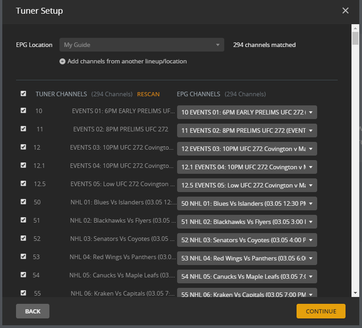The width and height of the screenshot is (362, 328).
Task: Uncheck channel 53 Red Wings Vs Panthers
Action: [x=23, y=256]
